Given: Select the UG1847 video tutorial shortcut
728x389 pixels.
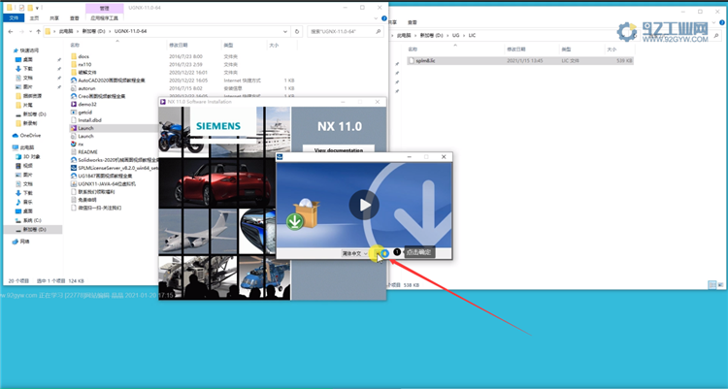Looking at the screenshot, I should [105, 176].
